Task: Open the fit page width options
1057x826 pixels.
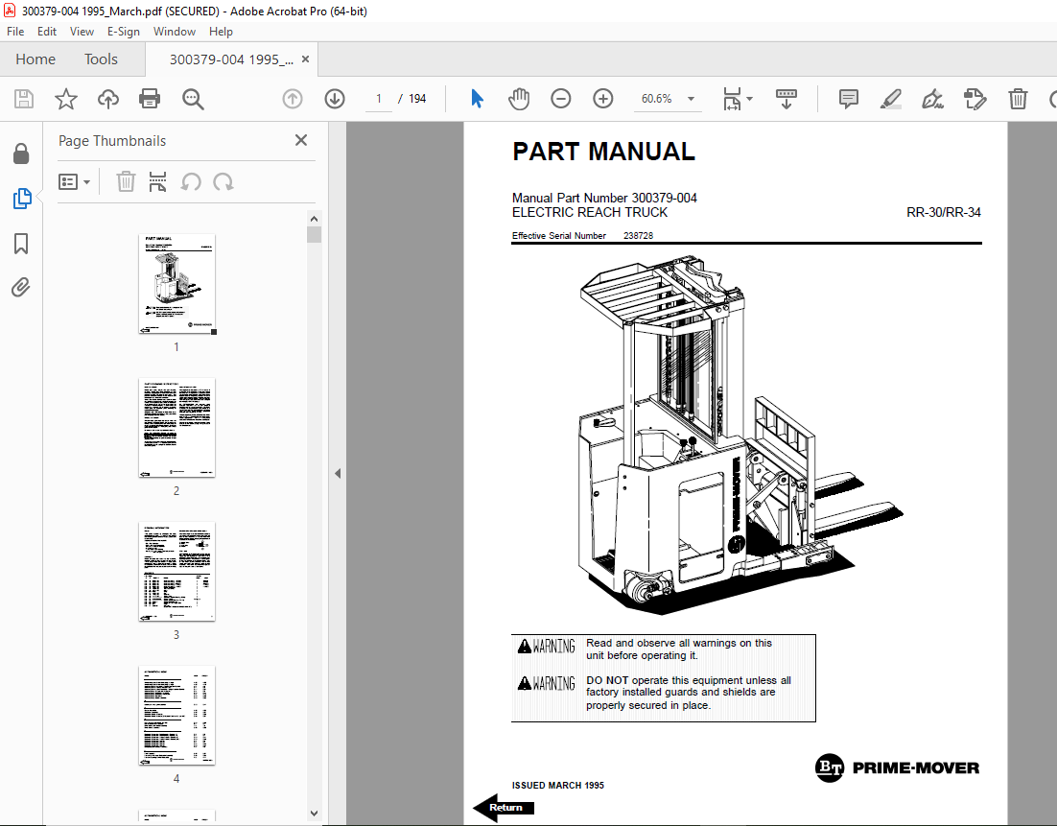Action: point(738,99)
